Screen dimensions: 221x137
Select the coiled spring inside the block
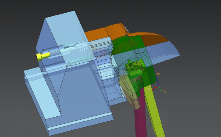(81, 48)
